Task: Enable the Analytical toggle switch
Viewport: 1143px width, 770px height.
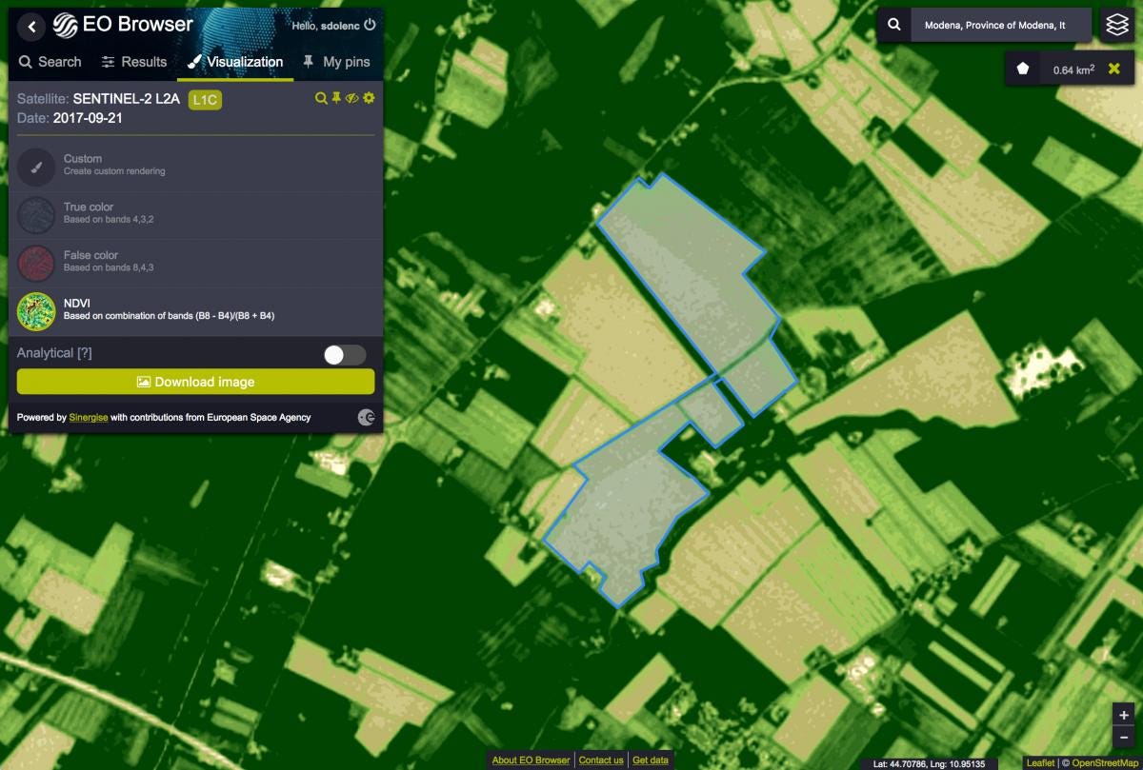Action: pos(345,355)
